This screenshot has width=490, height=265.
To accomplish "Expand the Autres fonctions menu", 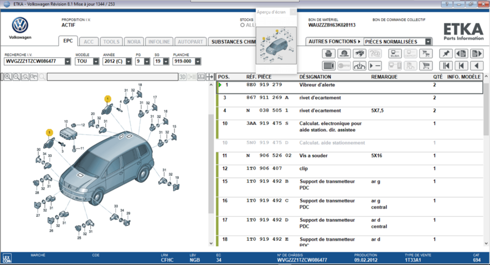I will click(334, 41).
